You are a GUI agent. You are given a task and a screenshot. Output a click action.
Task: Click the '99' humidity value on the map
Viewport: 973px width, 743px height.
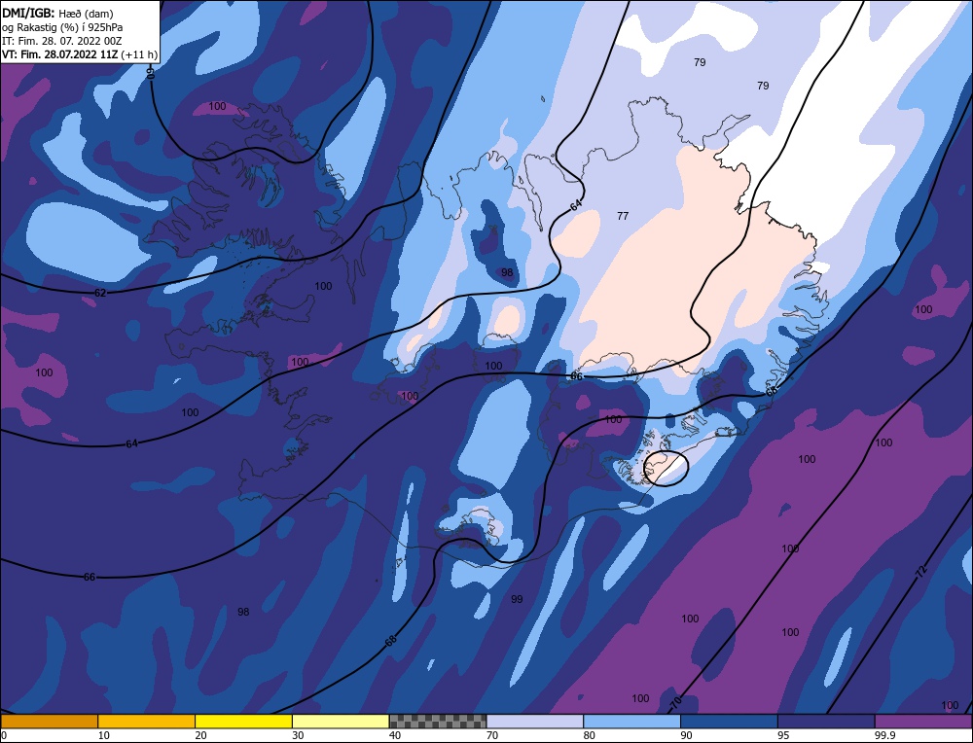click(517, 599)
